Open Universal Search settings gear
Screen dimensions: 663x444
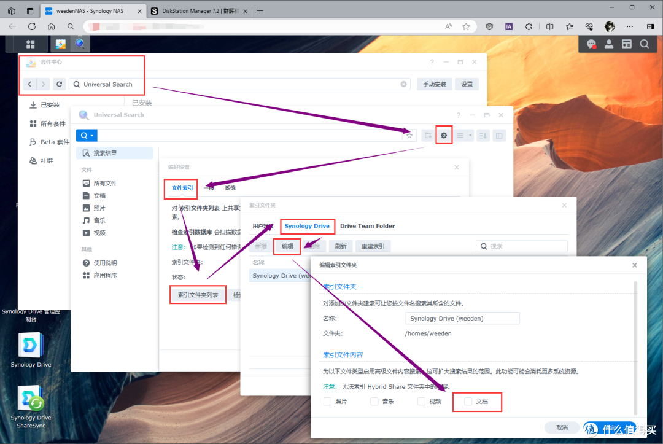point(444,135)
